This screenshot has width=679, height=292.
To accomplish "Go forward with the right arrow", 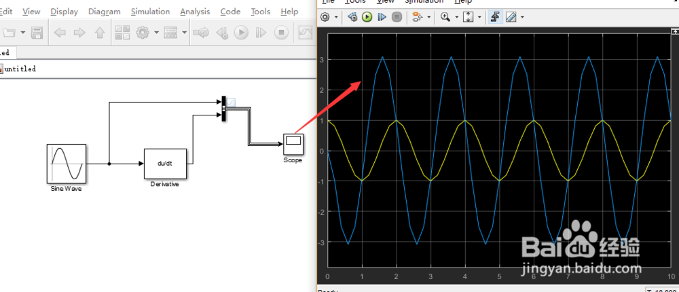I will click(x=79, y=33).
